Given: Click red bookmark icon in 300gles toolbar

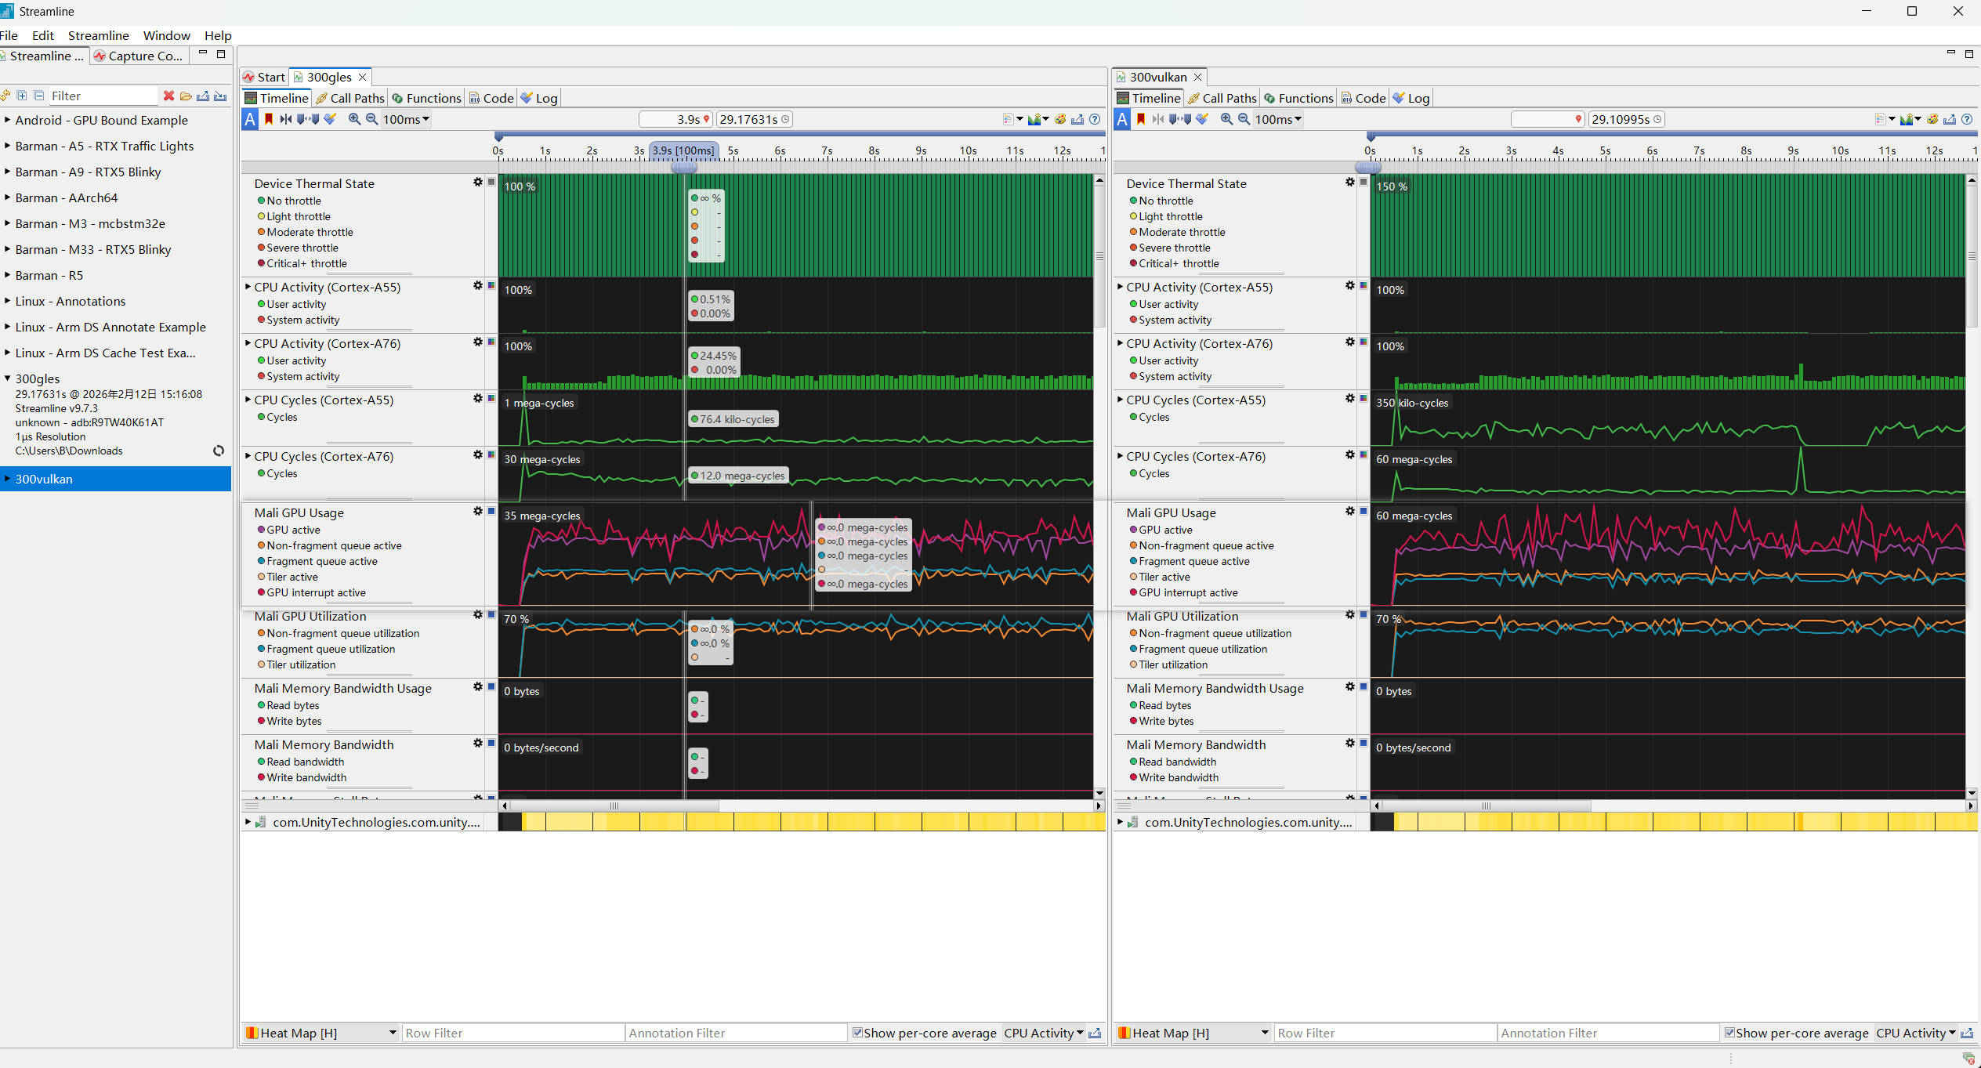Looking at the screenshot, I should [x=269, y=119].
